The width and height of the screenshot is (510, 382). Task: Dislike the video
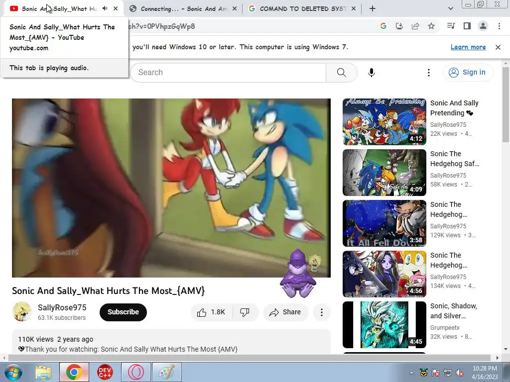click(245, 312)
